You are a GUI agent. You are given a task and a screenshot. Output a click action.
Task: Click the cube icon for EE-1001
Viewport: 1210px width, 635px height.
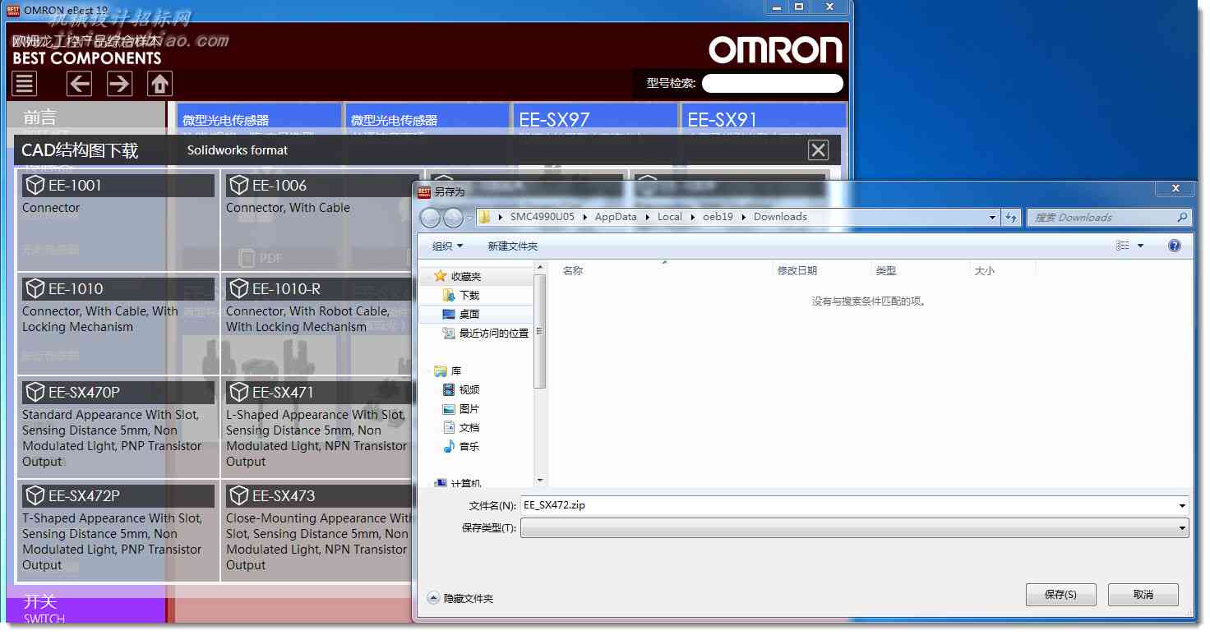tap(35, 185)
